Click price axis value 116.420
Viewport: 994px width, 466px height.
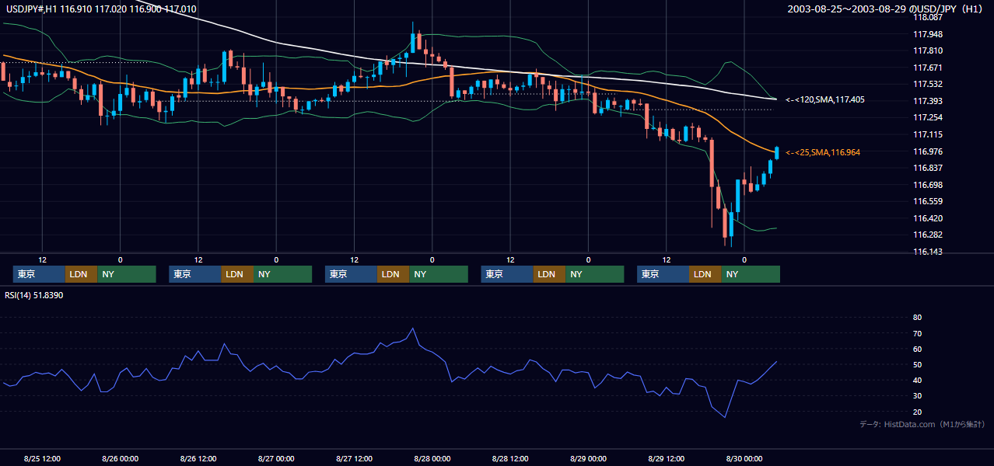point(928,218)
